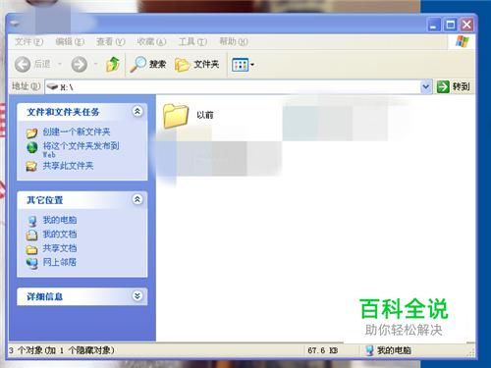Click the 共享文档 sidebar folder icon
Screen dimensions: 491x368
(32, 249)
